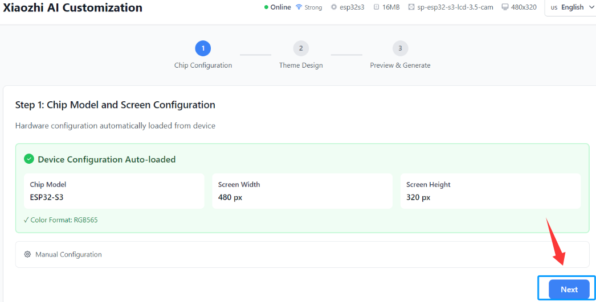Click the green checkmark icon for Auto-loaded
The image size is (596, 302).
point(29,159)
